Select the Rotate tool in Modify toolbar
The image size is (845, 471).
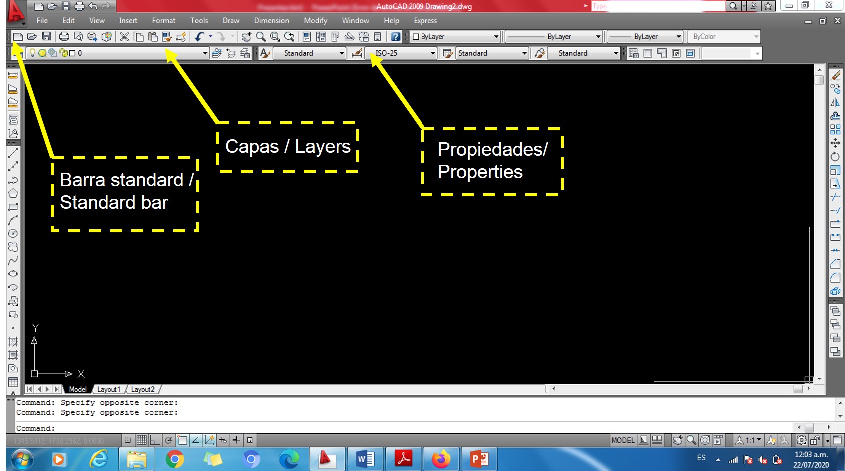(835, 157)
